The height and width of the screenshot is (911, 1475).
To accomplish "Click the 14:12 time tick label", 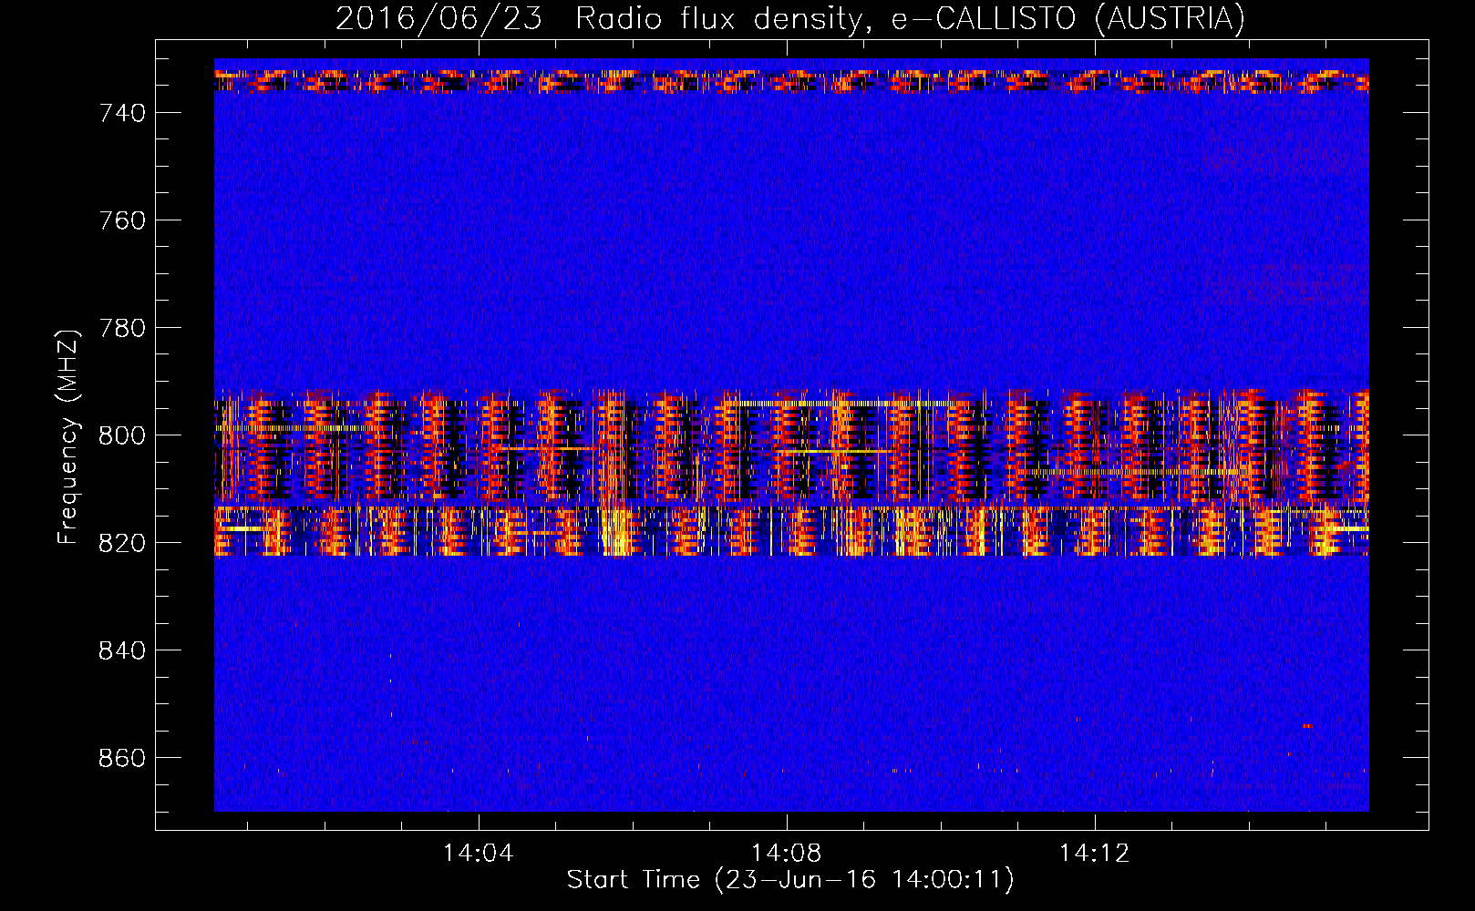I will [x=1094, y=854].
